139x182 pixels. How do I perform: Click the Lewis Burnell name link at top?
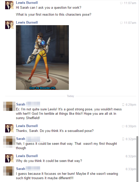pyautogui.click(x=27, y=3)
